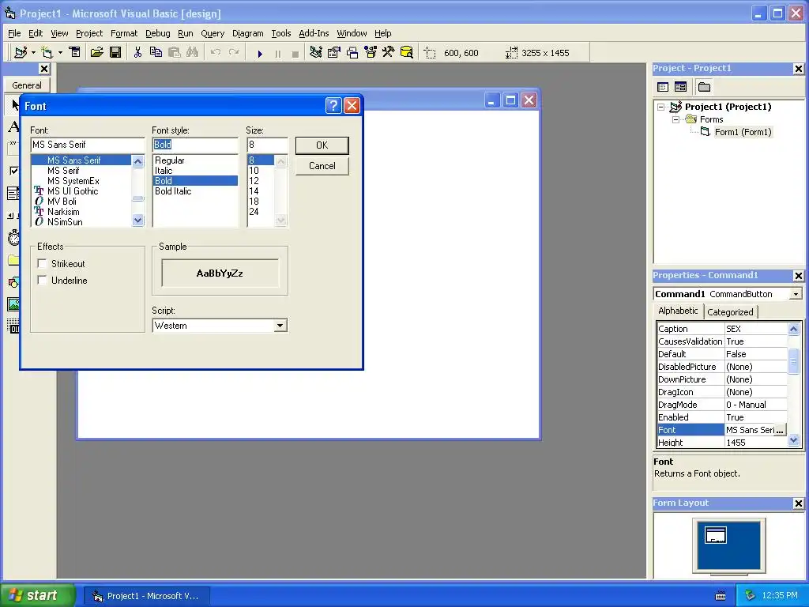Collapse the Project1 (Project1) tree node
This screenshot has height=607, width=809.
(661, 107)
